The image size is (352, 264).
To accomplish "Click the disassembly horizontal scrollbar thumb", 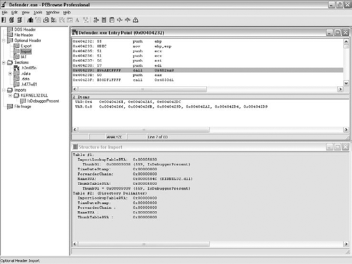I will coord(142,89).
